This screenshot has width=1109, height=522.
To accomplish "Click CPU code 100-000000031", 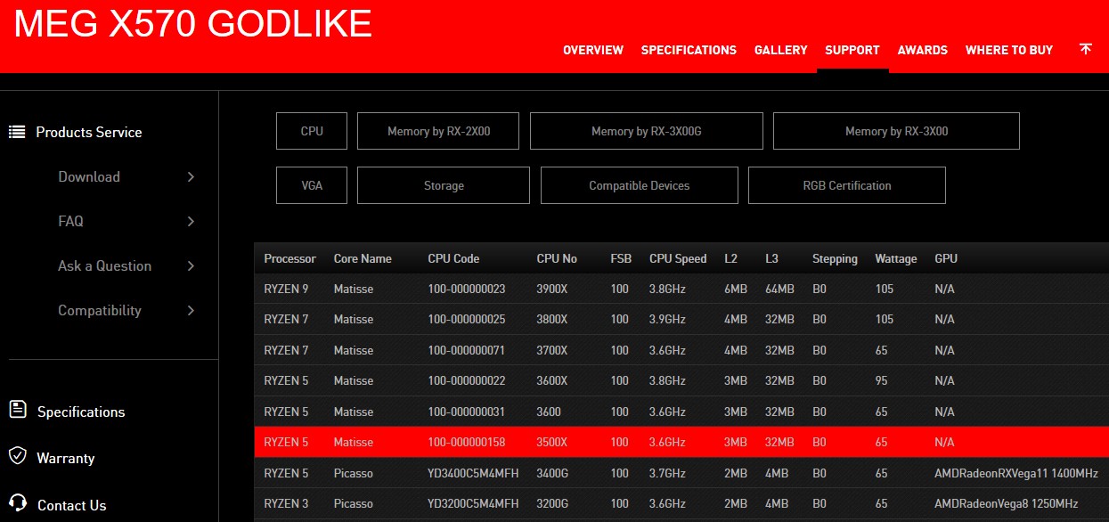I will (467, 412).
